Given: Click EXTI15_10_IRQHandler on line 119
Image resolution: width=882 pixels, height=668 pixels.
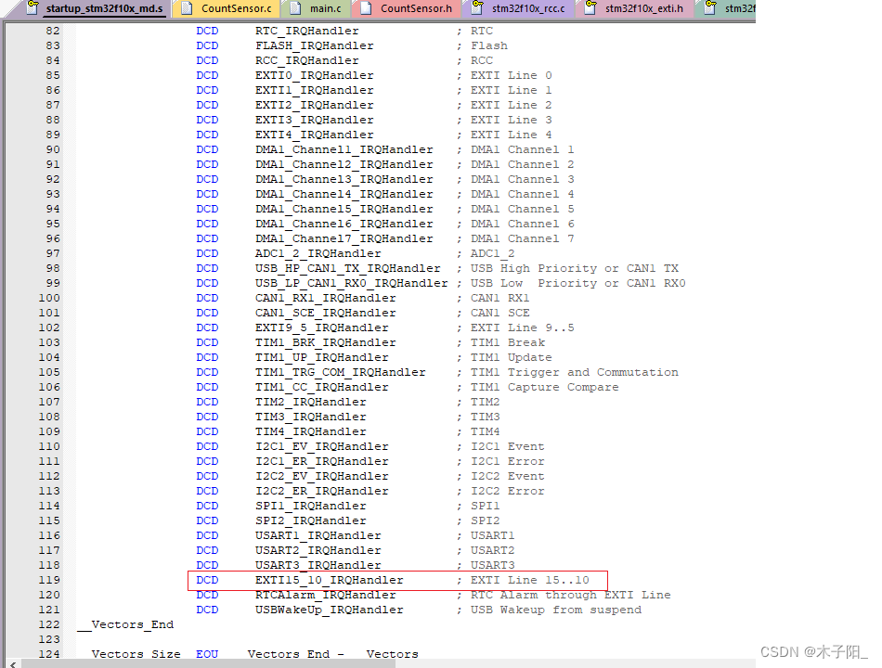Looking at the screenshot, I should [x=329, y=580].
